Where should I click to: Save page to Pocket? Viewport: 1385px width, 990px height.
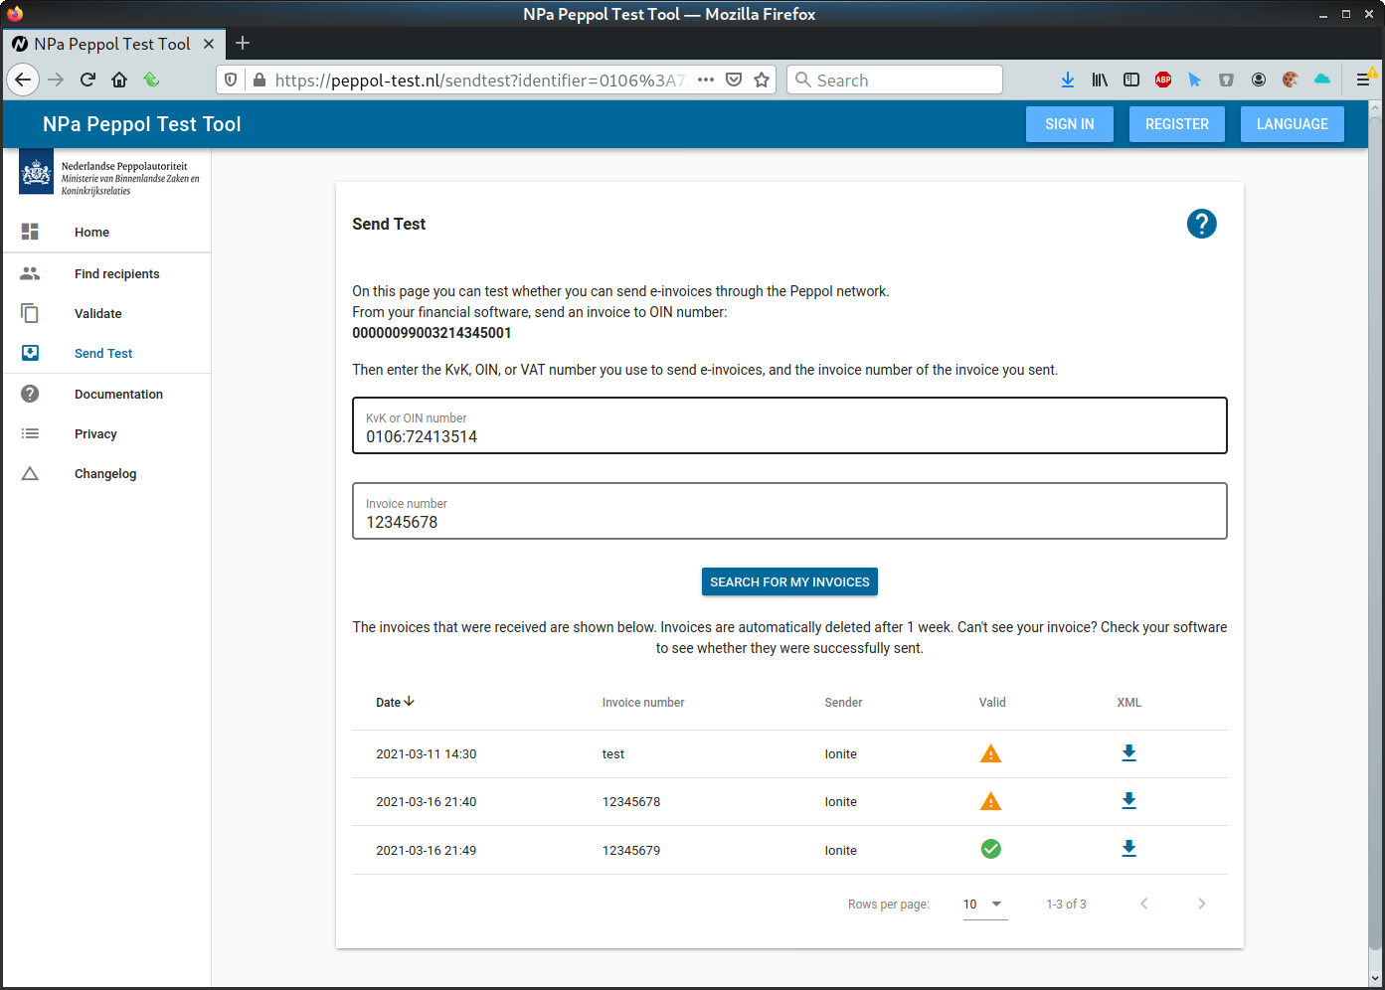pos(734,80)
